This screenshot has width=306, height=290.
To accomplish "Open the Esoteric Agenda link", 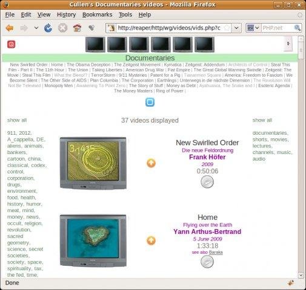I will coord(274,86).
